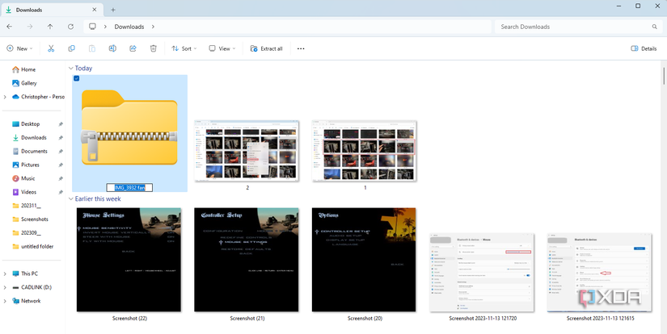Collapse the Earlier this week group

(70, 198)
